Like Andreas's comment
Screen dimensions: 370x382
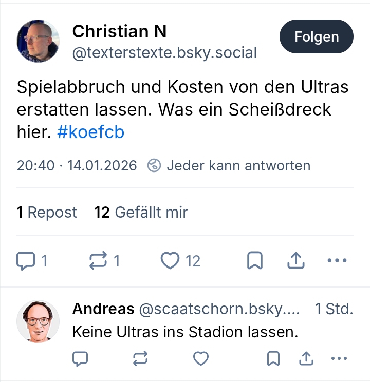201,358
